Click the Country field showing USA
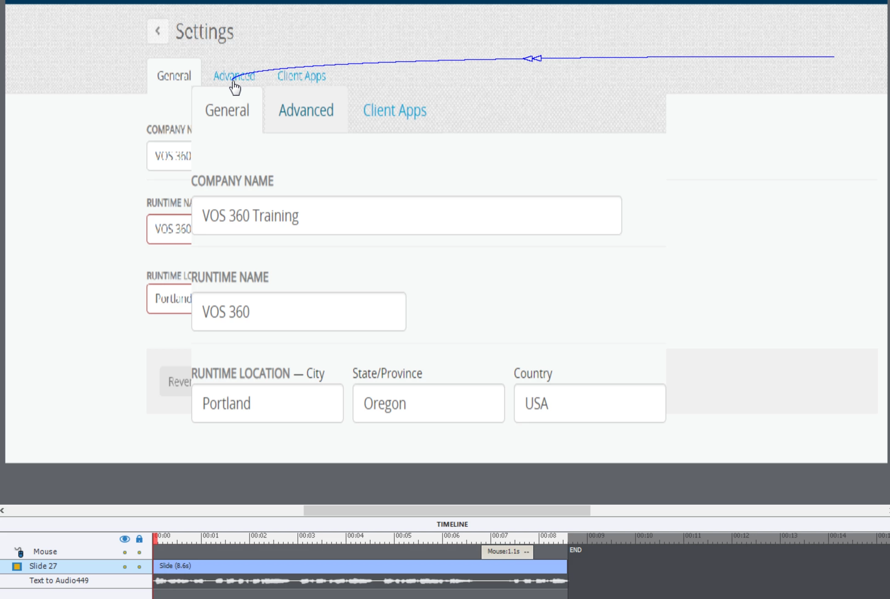The height and width of the screenshot is (599, 890). click(590, 403)
